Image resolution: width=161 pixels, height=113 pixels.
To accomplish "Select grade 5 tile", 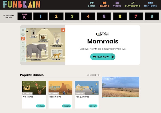I will (x=104, y=16).
